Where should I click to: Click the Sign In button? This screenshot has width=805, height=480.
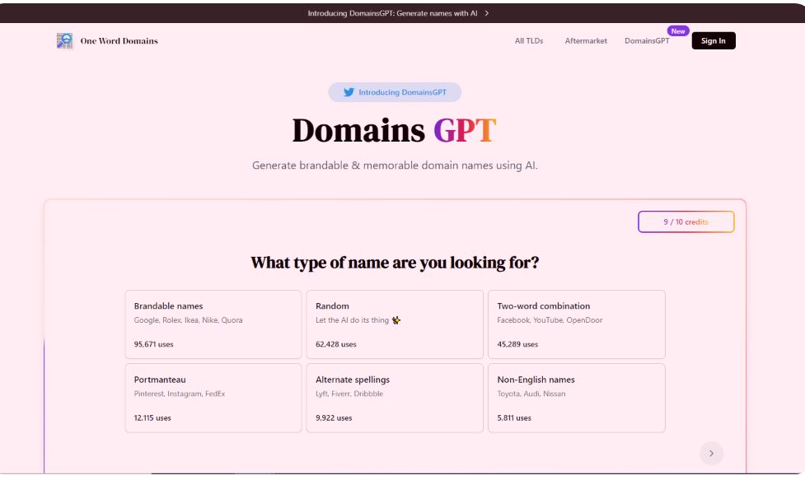click(x=713, y=41)
